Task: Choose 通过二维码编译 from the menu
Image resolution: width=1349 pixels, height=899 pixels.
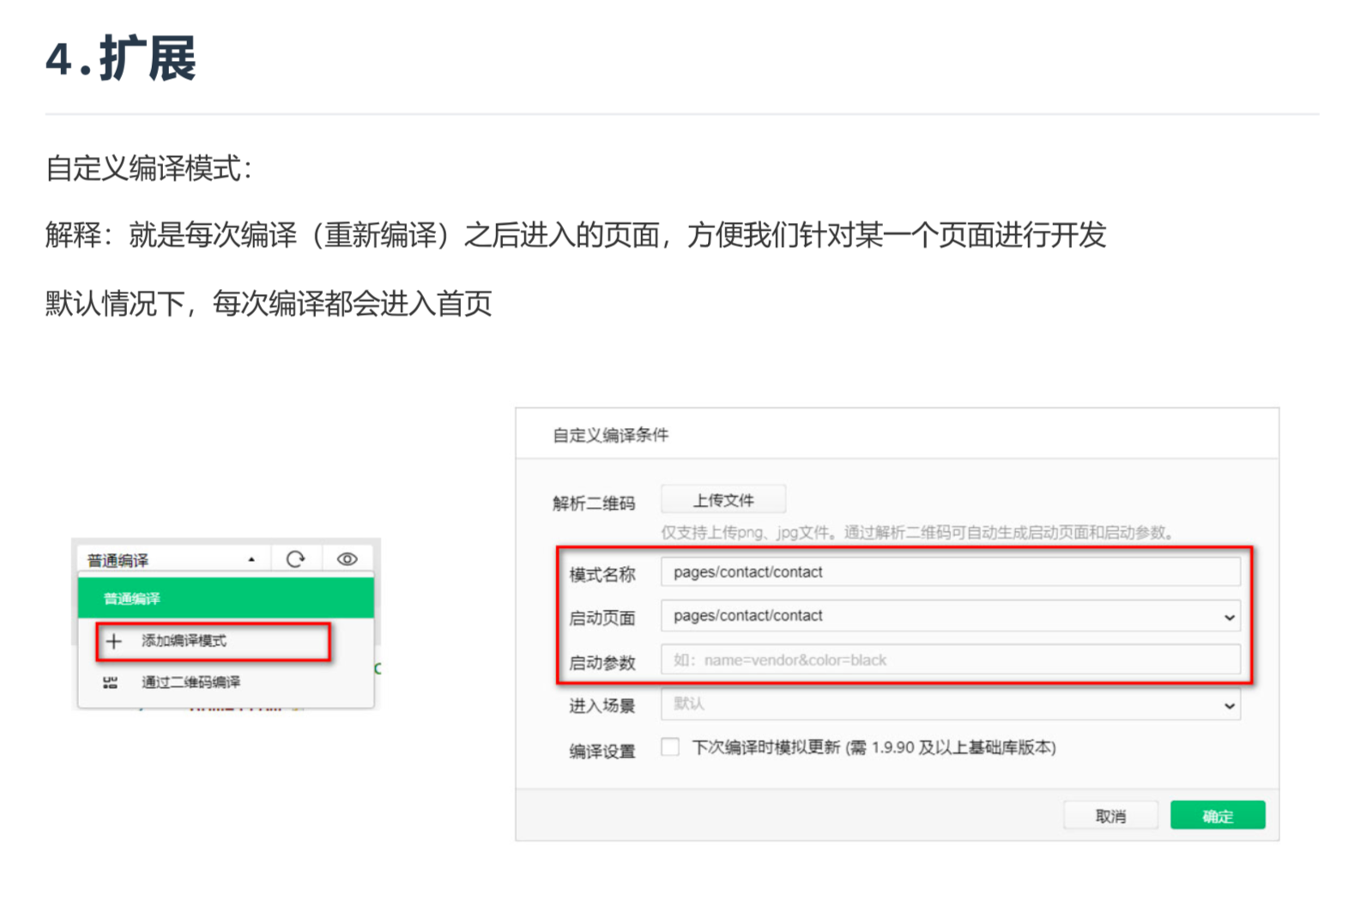Action: point(226,682)
